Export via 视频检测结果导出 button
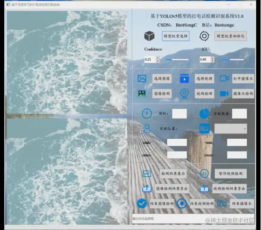Viewport: 261px width, 230px height. click(x=229, y=189)
